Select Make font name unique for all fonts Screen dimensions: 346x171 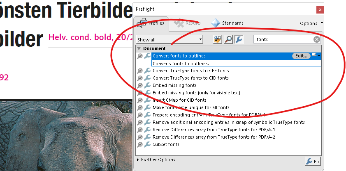(x=191, y=107)
